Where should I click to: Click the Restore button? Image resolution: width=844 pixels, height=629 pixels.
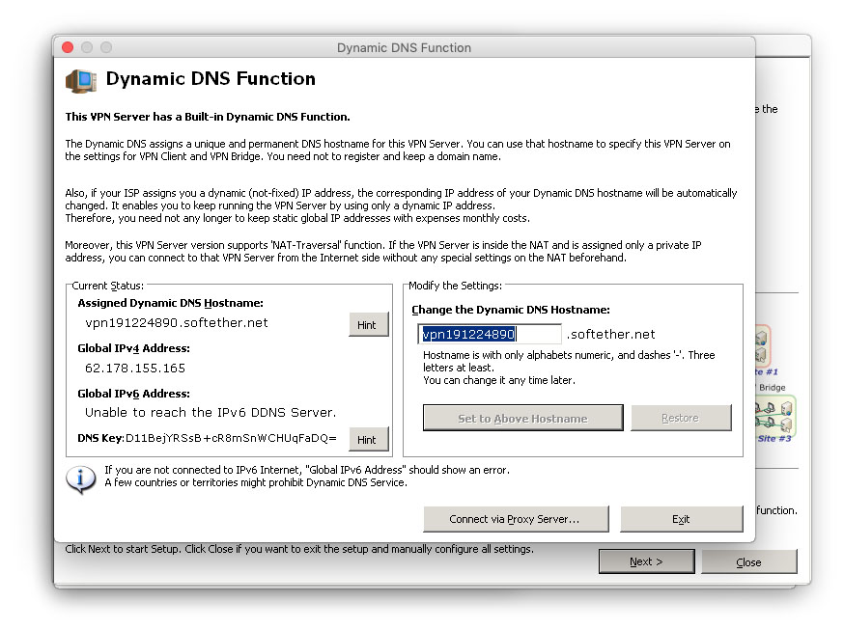[680, 418]
